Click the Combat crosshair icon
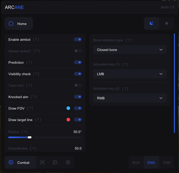The height and width of the screenshot is (173, 179). (x=11, y=162)
